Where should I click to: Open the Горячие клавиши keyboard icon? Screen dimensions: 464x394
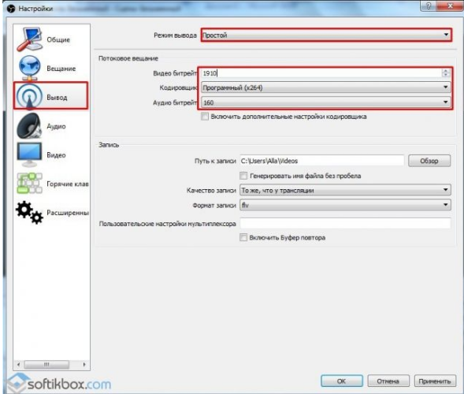(29, 184)
